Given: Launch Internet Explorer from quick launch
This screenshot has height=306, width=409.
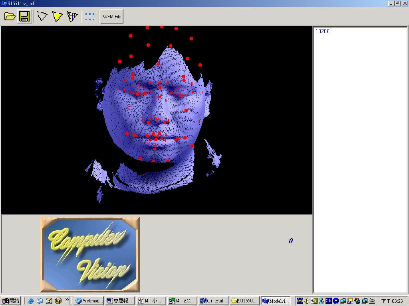Looking at the screenshot, I should (30, 301).
